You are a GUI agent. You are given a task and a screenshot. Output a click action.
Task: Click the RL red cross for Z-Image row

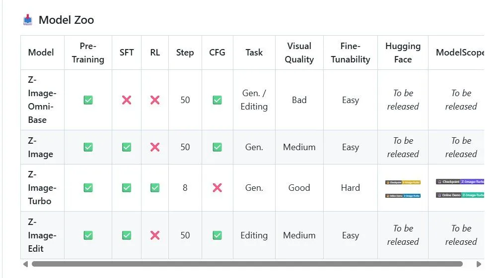point(155,147)
